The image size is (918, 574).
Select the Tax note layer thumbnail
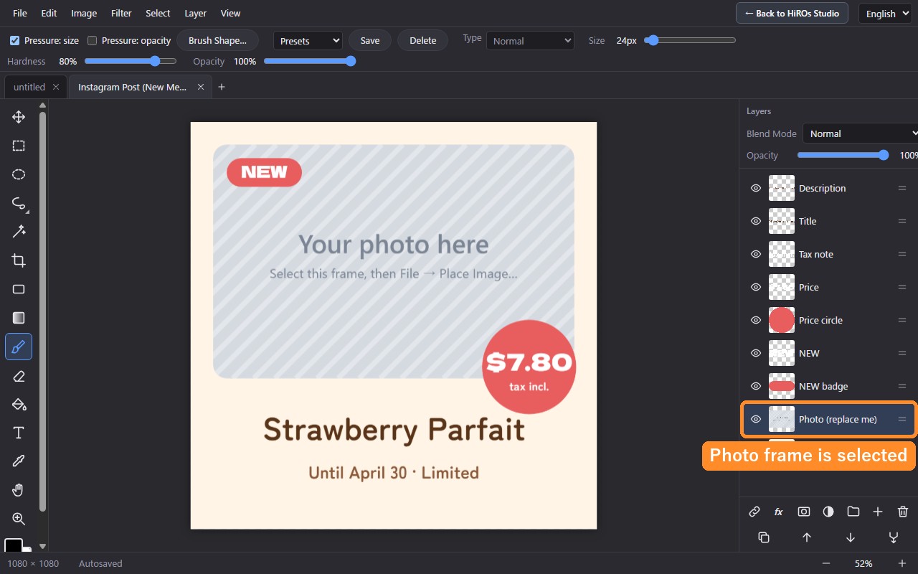click(782, 254)
